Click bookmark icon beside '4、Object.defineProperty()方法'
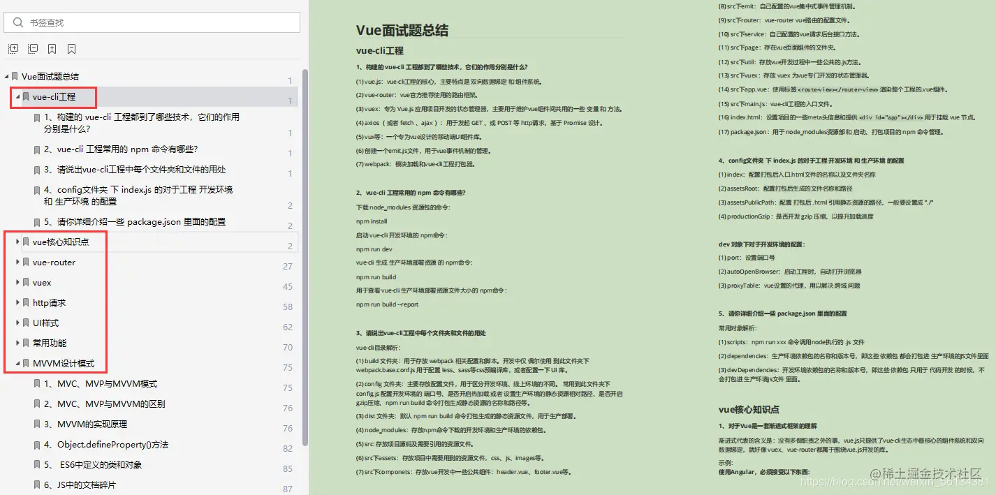 pos(37,444)
